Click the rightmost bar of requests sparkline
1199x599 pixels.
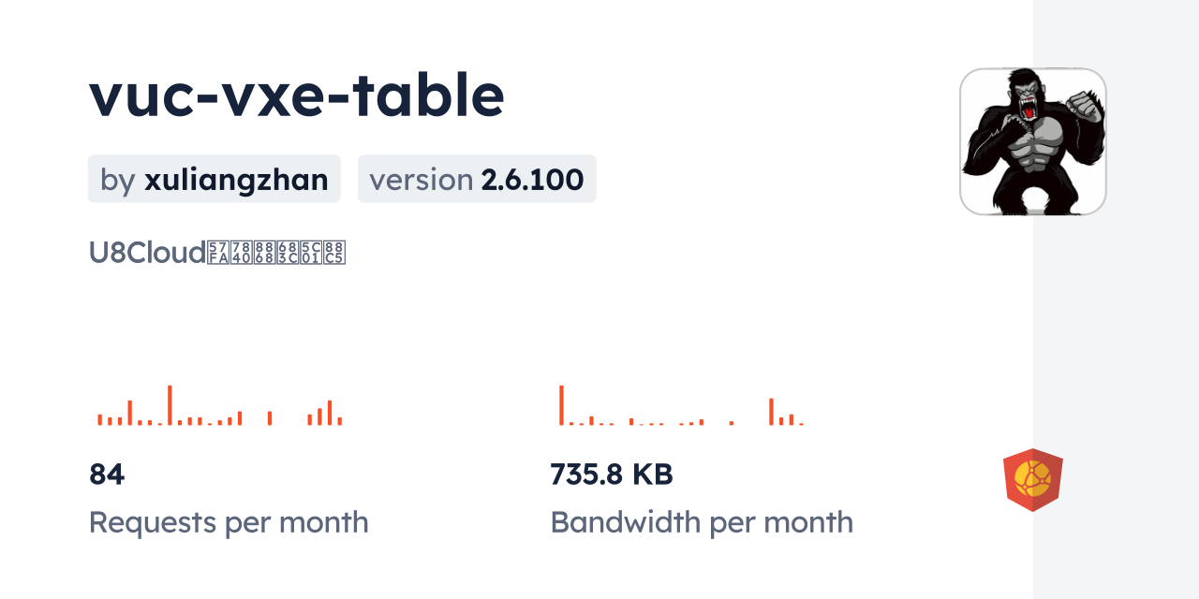point(340,420)
